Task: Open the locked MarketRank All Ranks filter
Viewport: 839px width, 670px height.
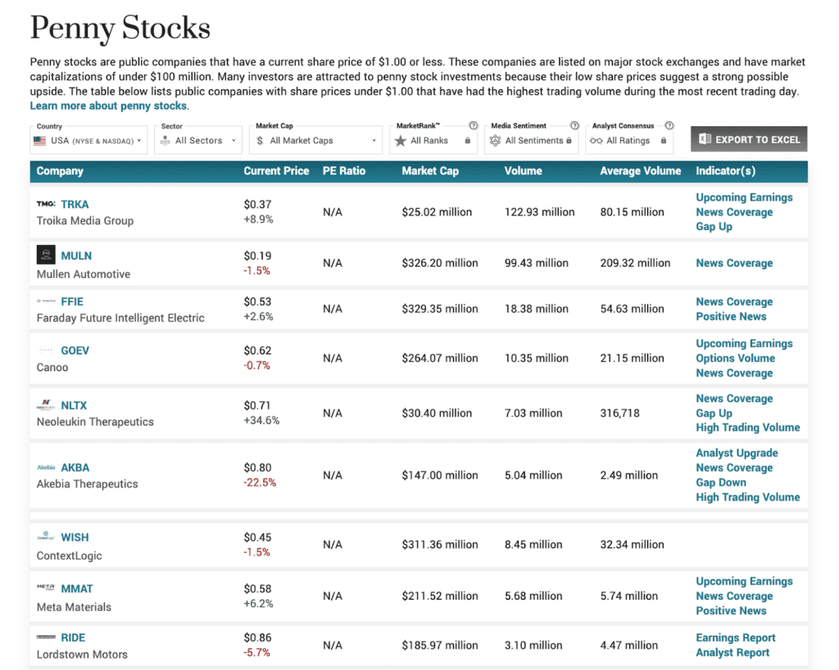Action: [433, 140]
